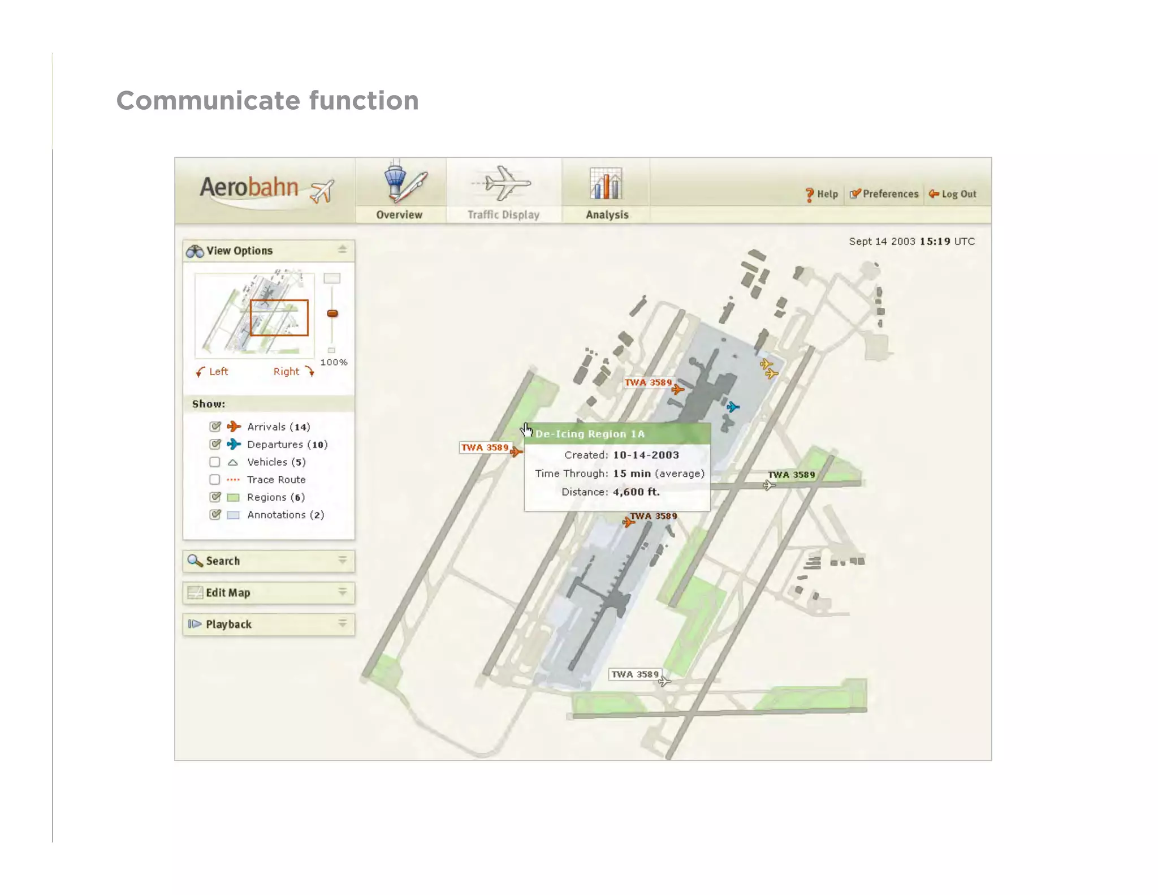Click the minimap overview thumbnail
Viewport: 1158px width, 895px height.
click(x=254, y=315)
